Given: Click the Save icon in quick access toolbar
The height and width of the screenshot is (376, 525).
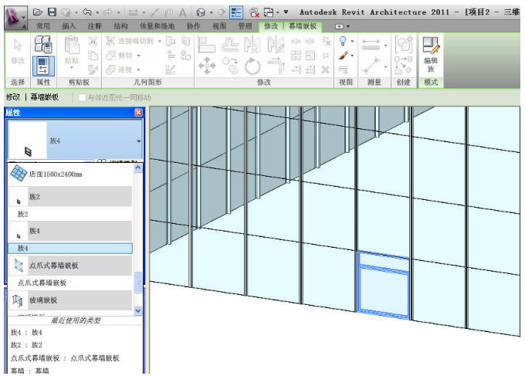Looking at the screenshot, I should (x=52, y=12).
